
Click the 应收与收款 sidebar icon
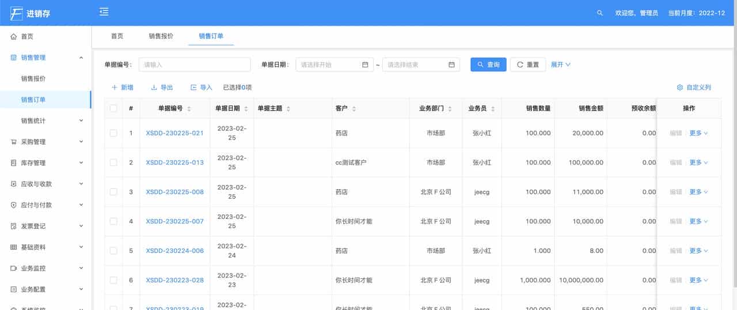coord(14,184)
